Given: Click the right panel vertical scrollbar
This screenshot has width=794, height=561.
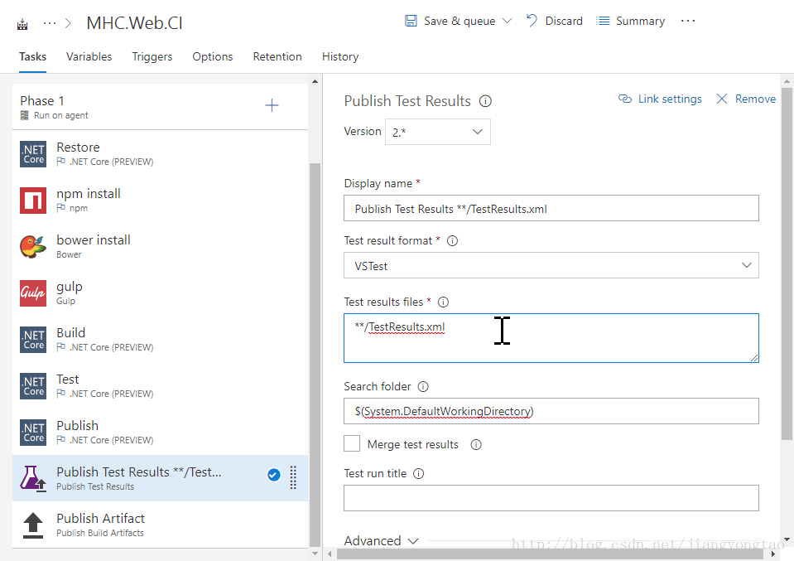Looking at the screenshot, I should pyautogui.click(x=787, y=264).
